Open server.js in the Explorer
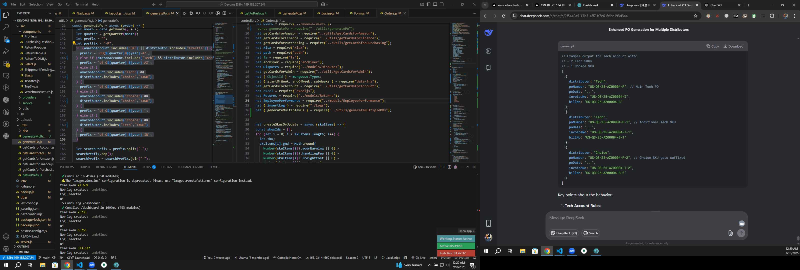800x270 pixels. (x=26, y=242)
